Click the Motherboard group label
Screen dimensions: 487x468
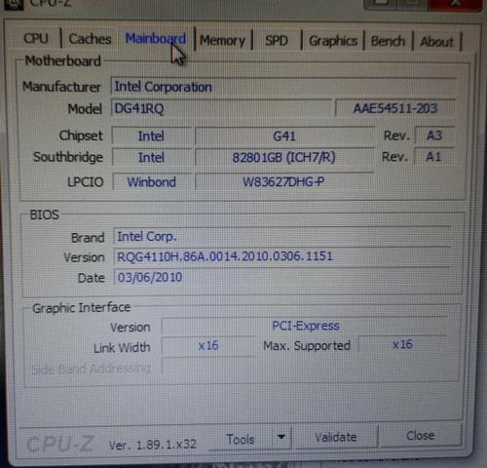(63, 61)
